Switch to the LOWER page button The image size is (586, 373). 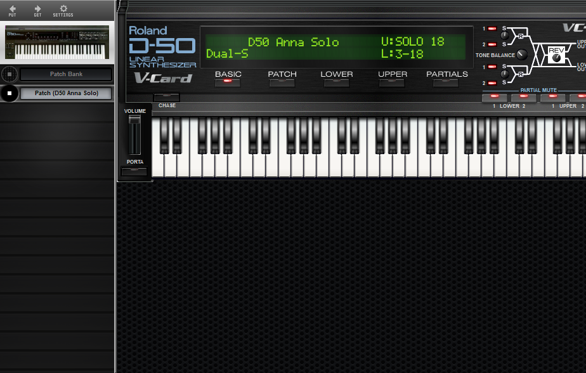coord(337,83)
